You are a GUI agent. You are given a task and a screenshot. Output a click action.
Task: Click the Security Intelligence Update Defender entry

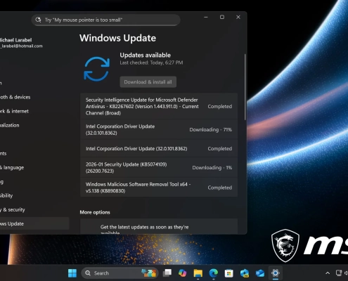click(x=159, y=106)
